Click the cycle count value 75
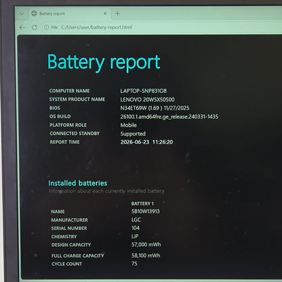The width and height of the screenshot is (282, 282). [x=134, y=264]
